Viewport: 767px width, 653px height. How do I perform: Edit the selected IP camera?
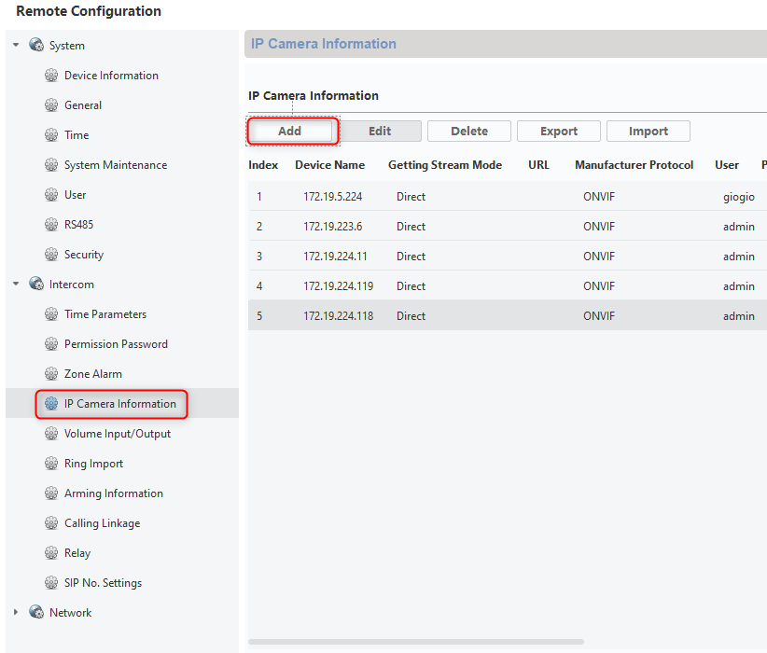click(380, 132)
